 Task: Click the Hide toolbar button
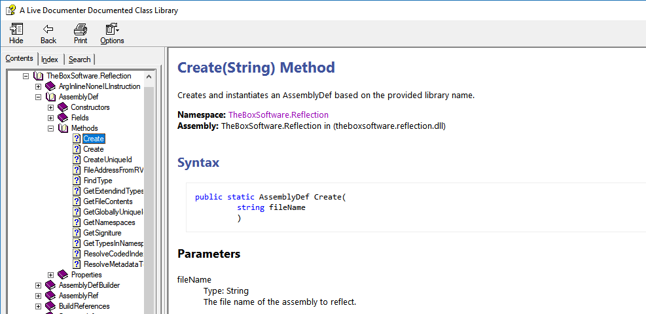point(16,34)
